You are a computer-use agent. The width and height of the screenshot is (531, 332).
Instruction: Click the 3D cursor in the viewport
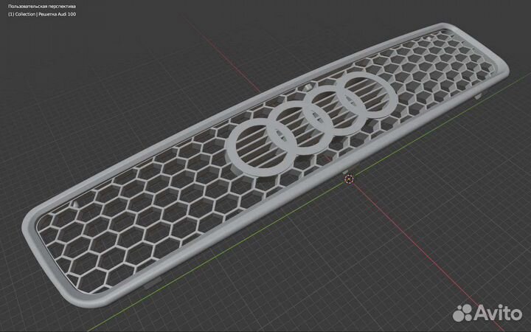tap(349, 179)
